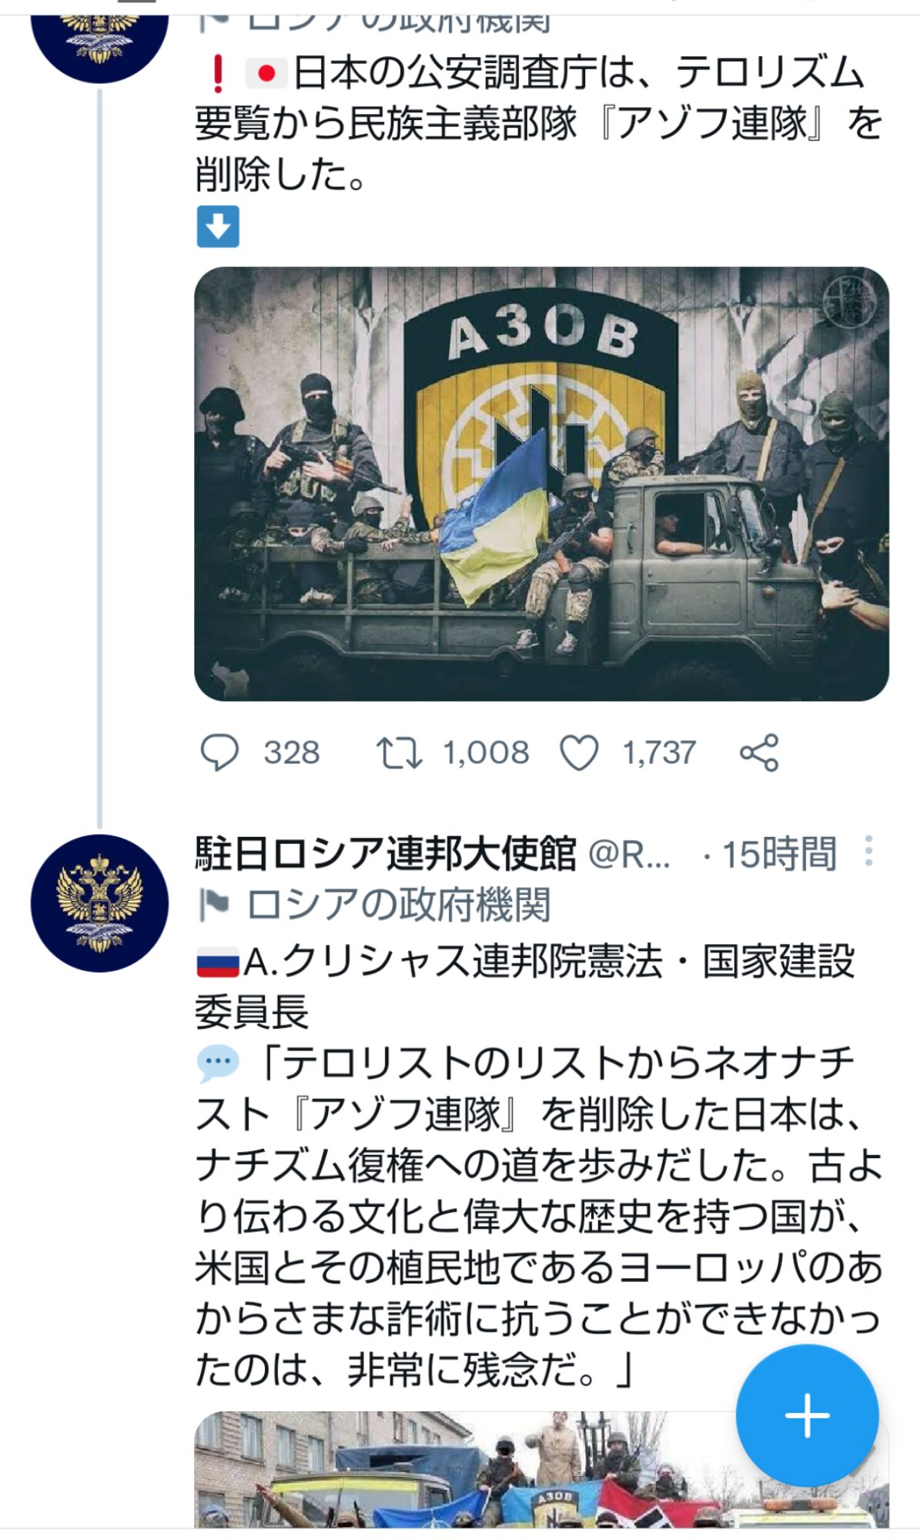The width and height of the screenshot is (920, 1540).
Task: Tap the 1,008 retweets count
Action: point(485,753)
